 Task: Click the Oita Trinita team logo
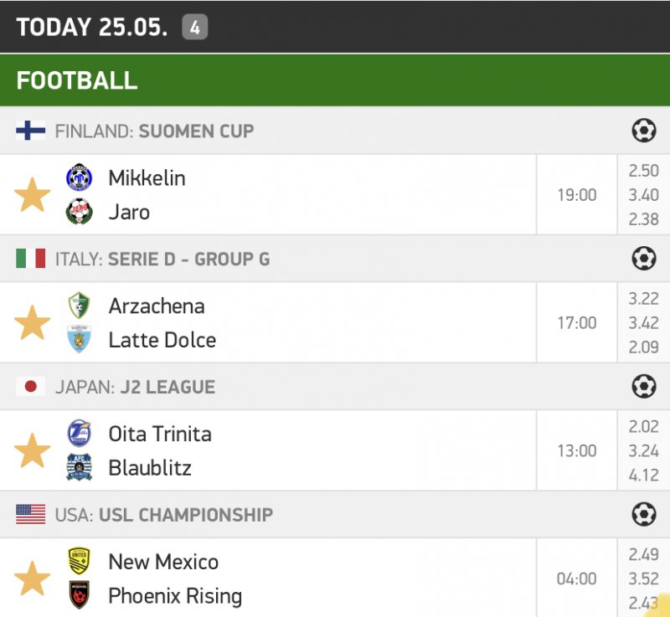pos(80,434)
